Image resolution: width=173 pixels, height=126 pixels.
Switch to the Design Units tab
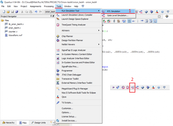[38, 123]
